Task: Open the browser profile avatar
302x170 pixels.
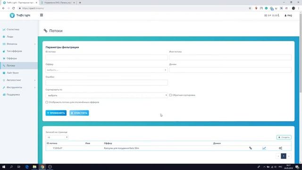Action: [x=294, y=8]
